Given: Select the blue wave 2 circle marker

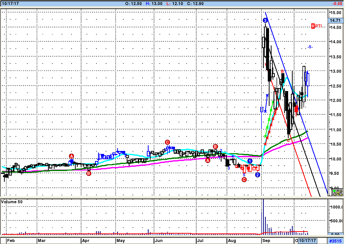Looking at the screenshot, I should [x=257, y=175].
